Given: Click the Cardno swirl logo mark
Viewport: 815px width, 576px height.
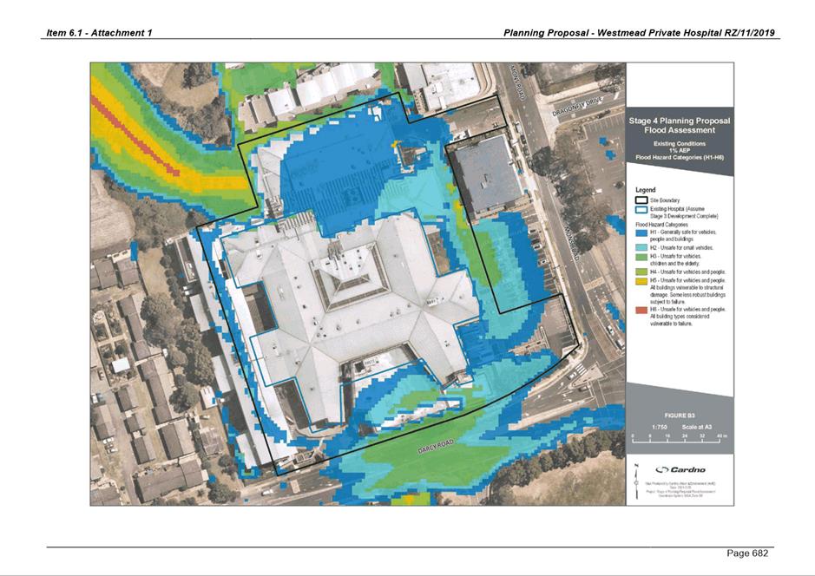Looking at the screenshot, I should click(x=661, y=469).
